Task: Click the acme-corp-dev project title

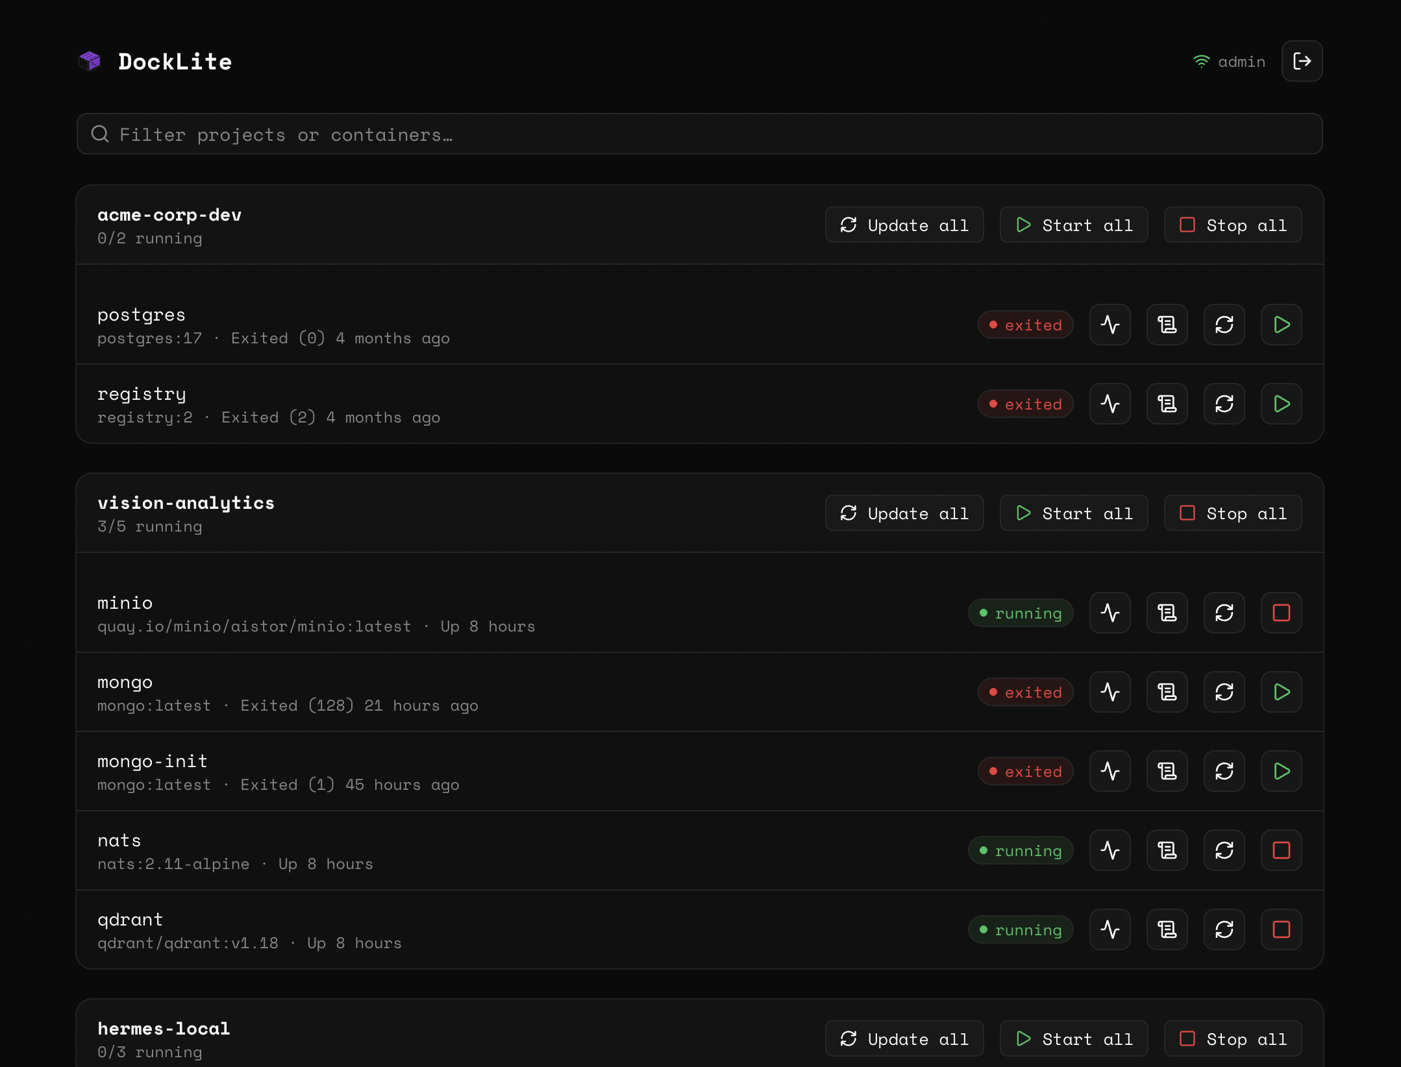Action: 169,215
